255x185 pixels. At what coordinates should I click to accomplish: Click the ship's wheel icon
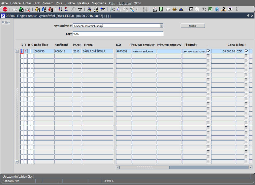pyautogui.click(x=174, y=9)
